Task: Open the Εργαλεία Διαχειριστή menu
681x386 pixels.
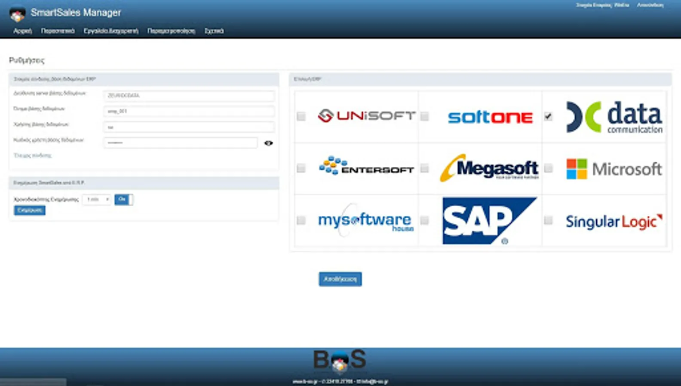Action: pyautogui.click(x=111, y=31)
